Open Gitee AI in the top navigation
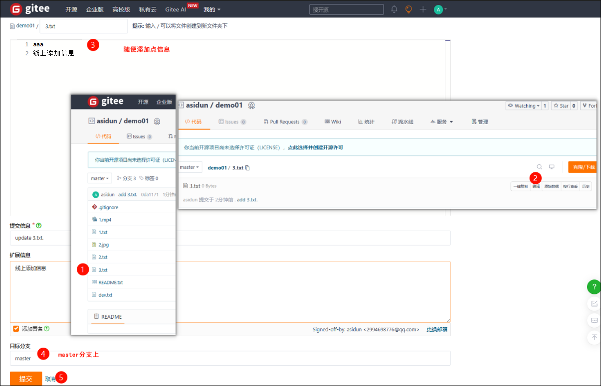 coord(176,9)
